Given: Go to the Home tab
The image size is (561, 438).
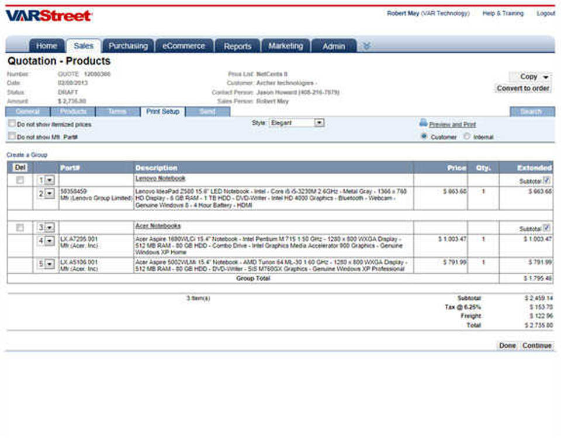Looking at the screenshot, I should 47,46.
